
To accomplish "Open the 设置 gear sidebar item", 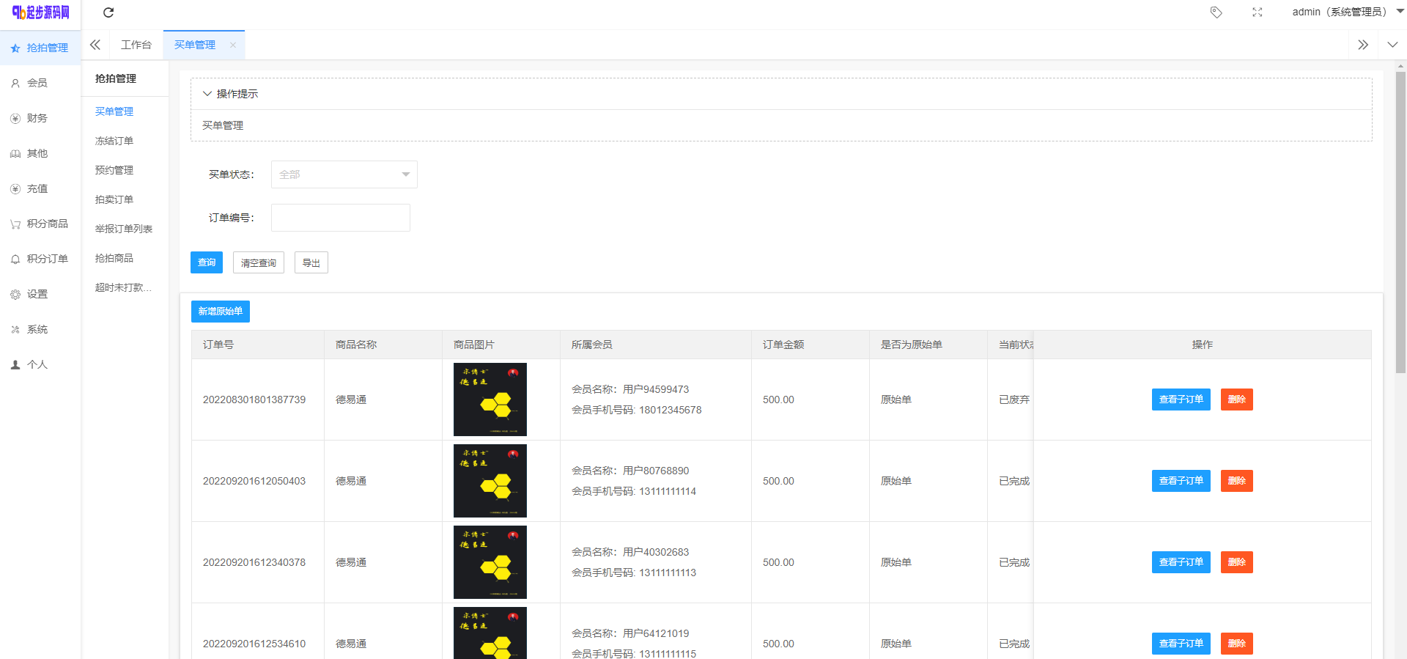I will tap(37, 294).
